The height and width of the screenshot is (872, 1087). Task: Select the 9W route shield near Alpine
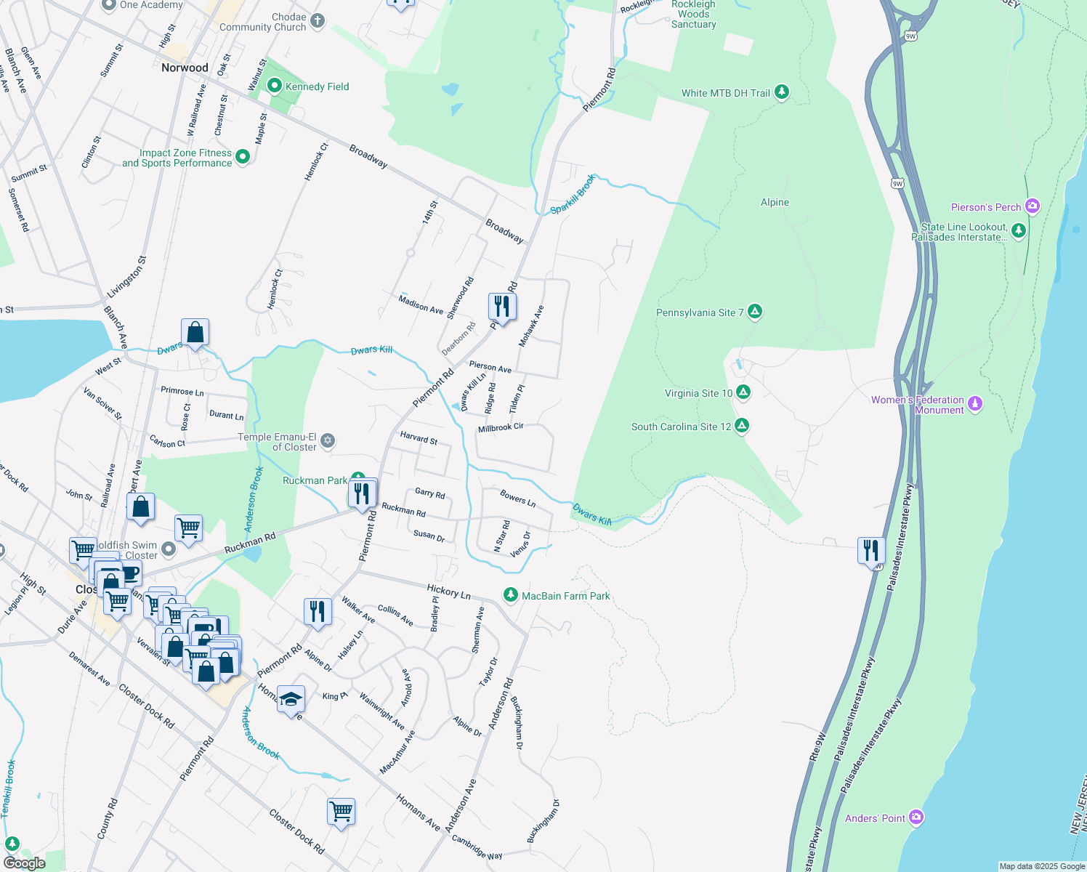click(x=898, y=183)
